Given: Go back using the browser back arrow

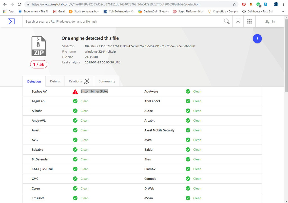Looking at the screenshot, I should [5, 4].
